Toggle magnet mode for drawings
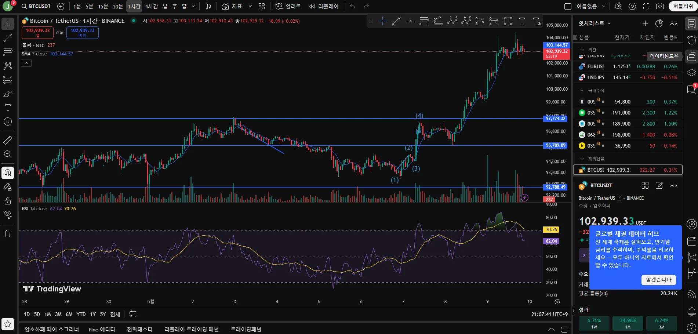This screenshot has width=698, height=334. (x=8, y=173)
